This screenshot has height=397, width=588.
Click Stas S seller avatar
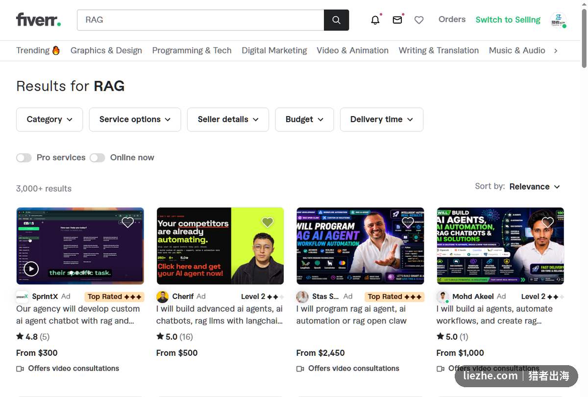(302, 297)
